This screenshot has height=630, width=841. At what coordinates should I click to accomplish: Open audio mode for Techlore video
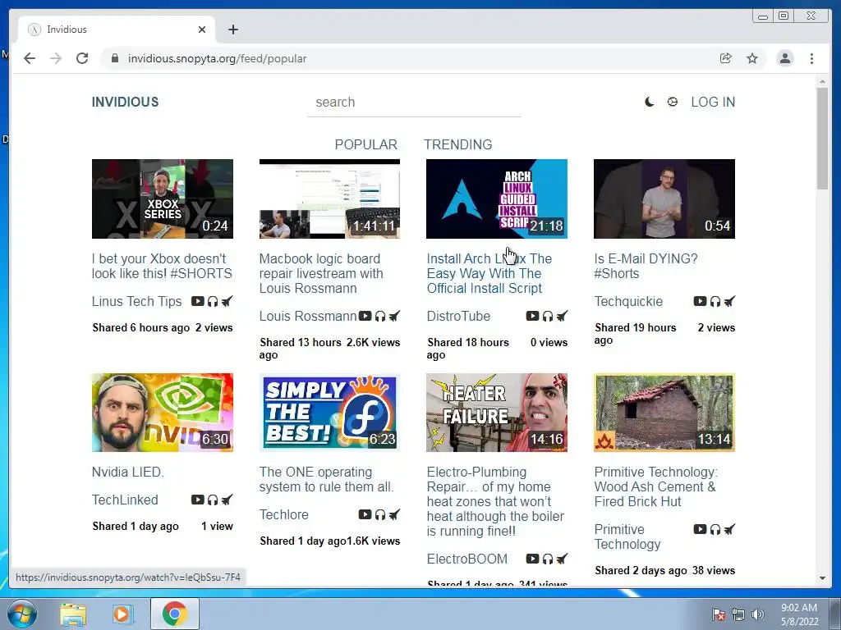380,514
